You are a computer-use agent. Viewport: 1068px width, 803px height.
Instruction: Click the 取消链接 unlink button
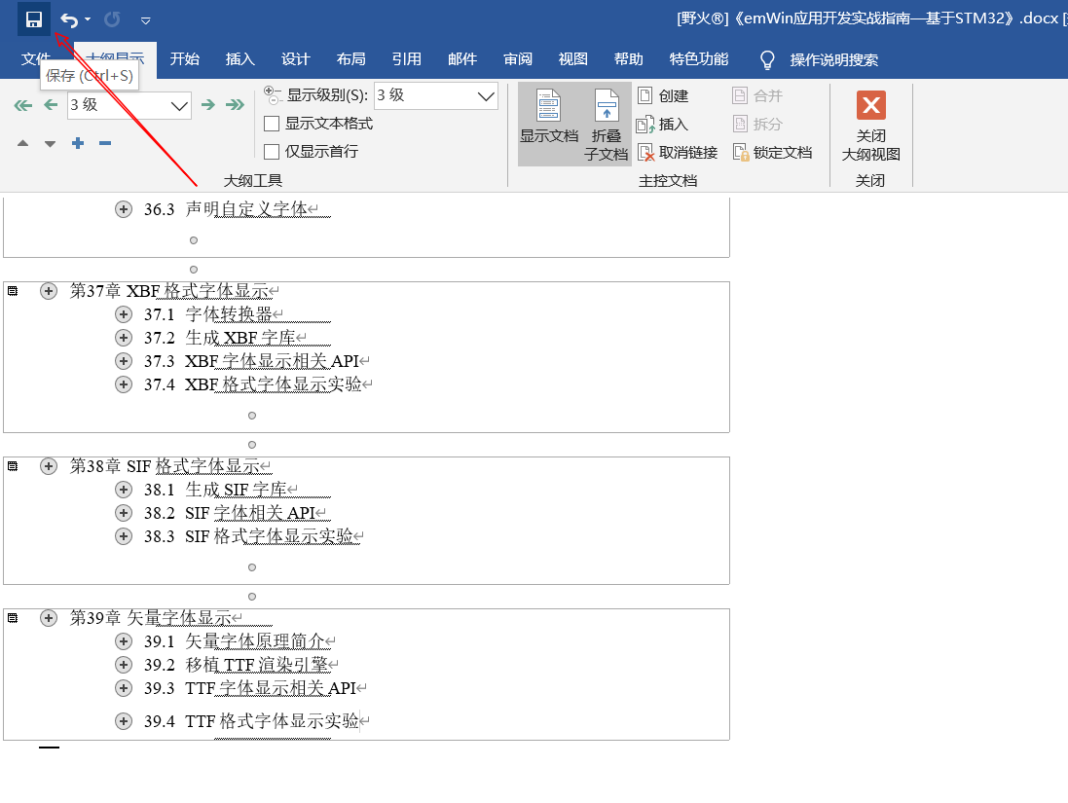coord(677,153)
